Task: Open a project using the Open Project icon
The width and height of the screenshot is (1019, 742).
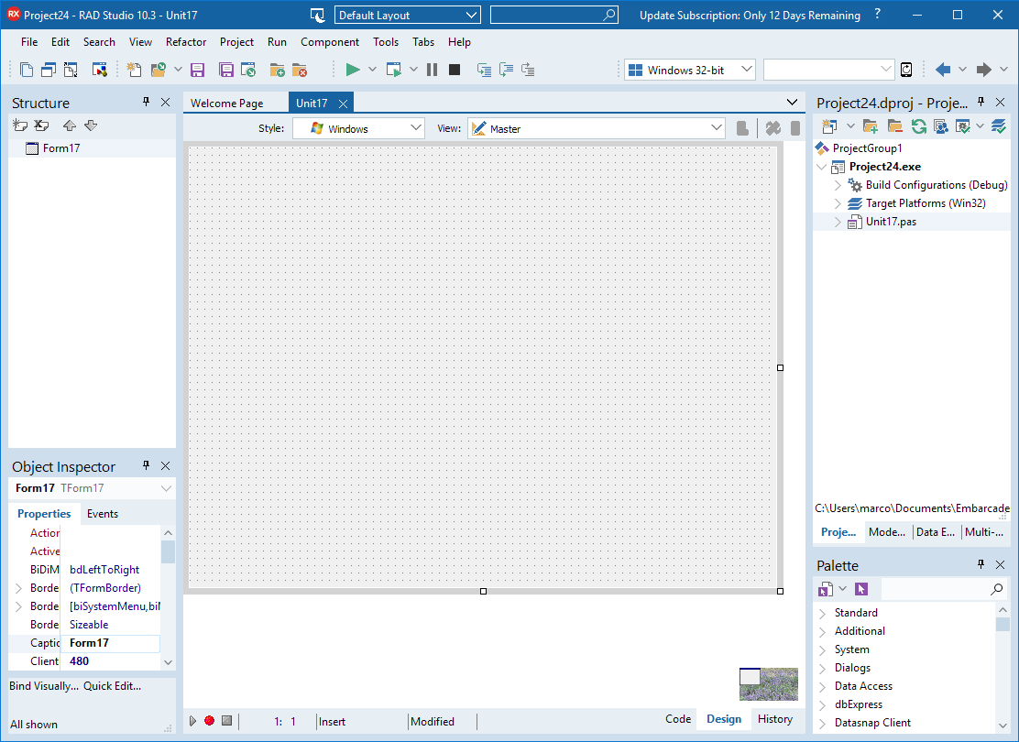Action: (247, 69)
